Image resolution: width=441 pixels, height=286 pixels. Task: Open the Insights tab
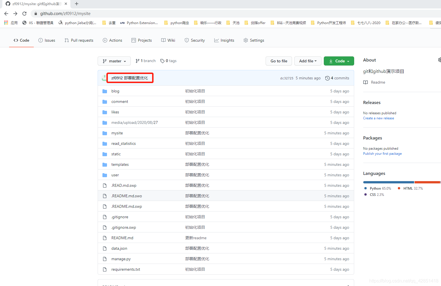point(224,40)
